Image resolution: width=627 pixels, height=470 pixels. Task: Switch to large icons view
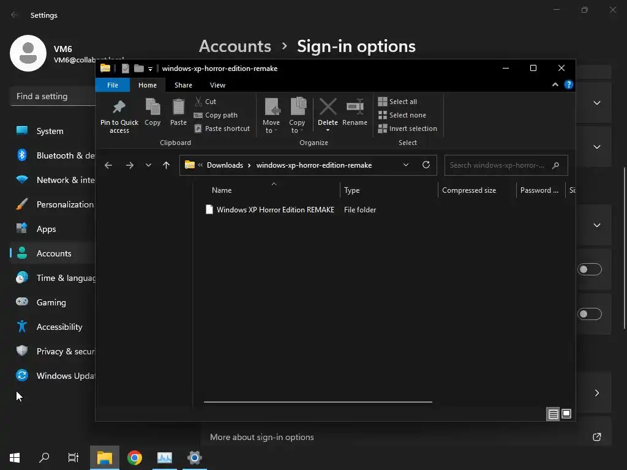click(x=566, y=414)
